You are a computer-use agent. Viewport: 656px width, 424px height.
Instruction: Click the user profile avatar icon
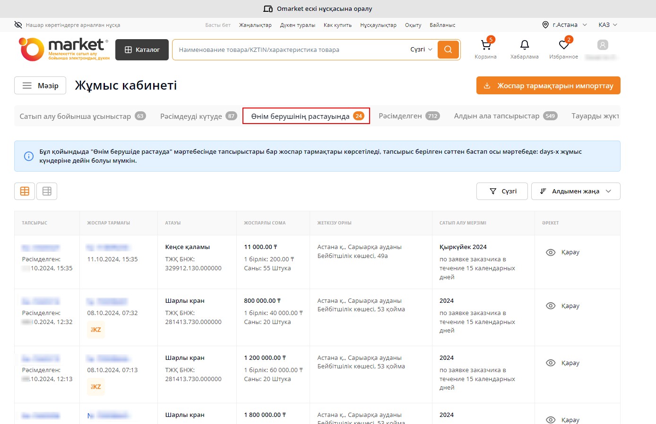click(x=602, y=45)
